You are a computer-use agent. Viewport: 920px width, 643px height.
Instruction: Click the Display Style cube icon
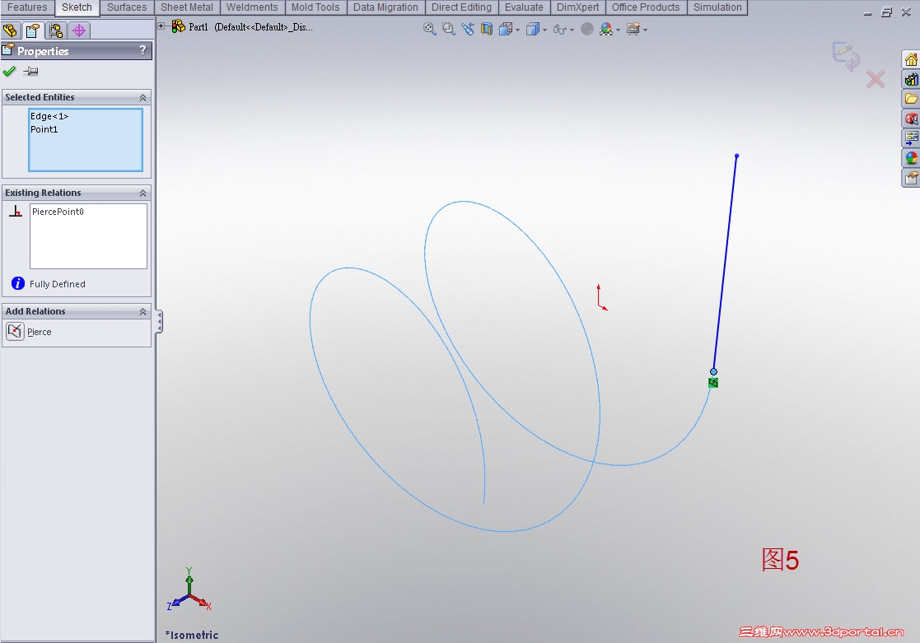pos(532,29)
